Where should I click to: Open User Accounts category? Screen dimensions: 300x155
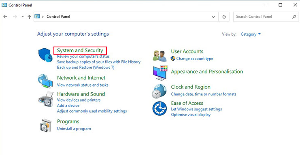click(187, 51)
